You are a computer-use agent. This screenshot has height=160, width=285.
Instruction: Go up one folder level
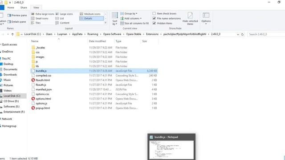12,34
